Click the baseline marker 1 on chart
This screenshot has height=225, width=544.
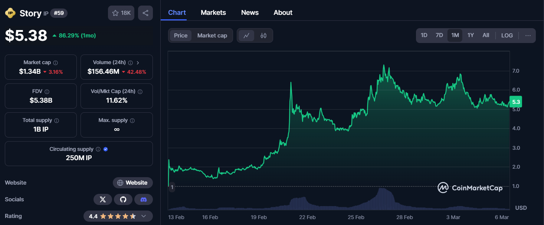tap(172, 188)
